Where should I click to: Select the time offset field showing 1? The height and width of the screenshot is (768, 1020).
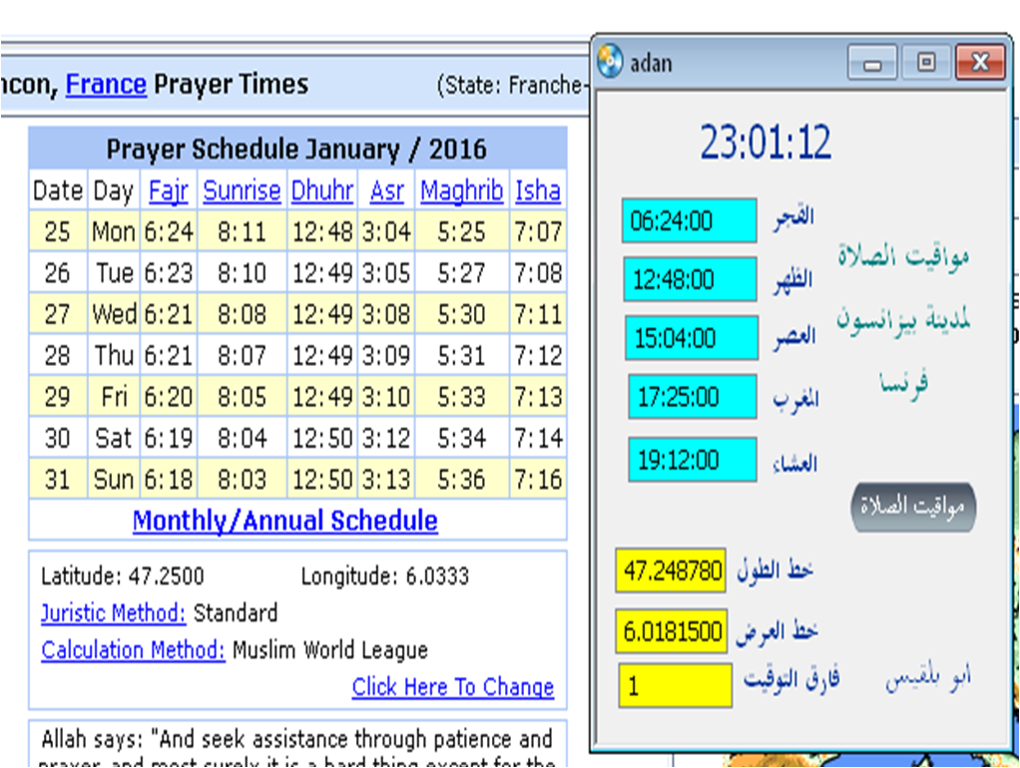(675, 687)
